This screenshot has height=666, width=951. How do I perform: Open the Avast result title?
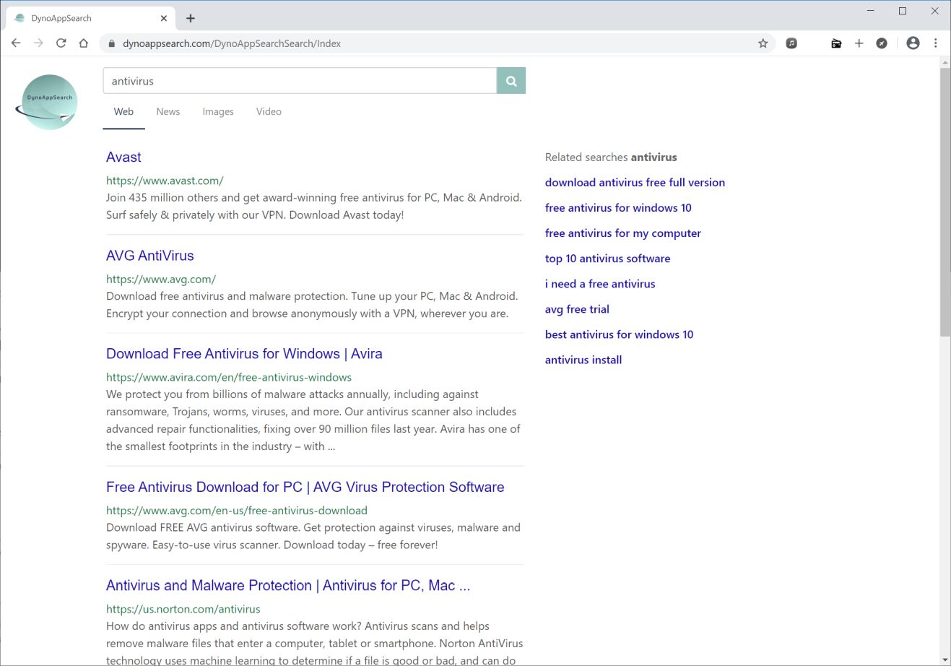123,157
